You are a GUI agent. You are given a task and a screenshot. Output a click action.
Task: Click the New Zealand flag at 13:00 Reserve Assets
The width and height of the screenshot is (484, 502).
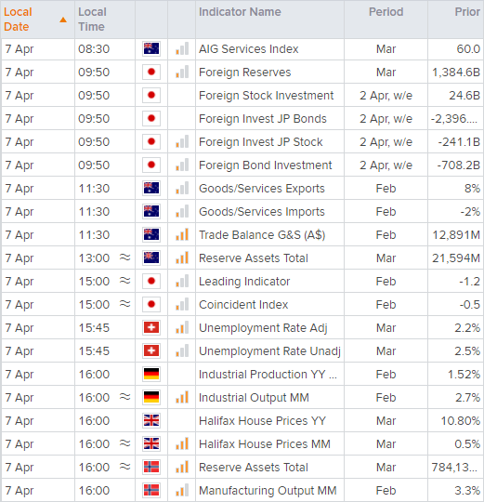pyautogui.click(x=151, y=258)
